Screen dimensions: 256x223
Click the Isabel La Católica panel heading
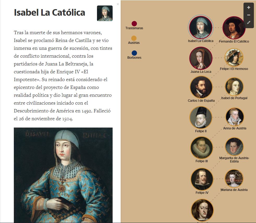pyautogui.click(x=50, y=13)
